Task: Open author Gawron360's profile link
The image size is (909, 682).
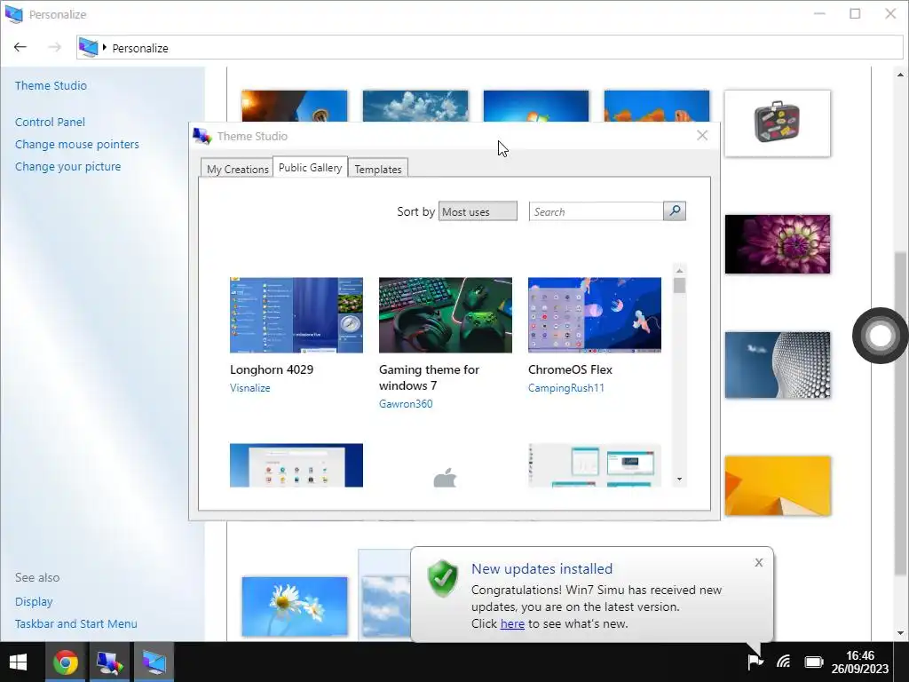Action: 406,404
